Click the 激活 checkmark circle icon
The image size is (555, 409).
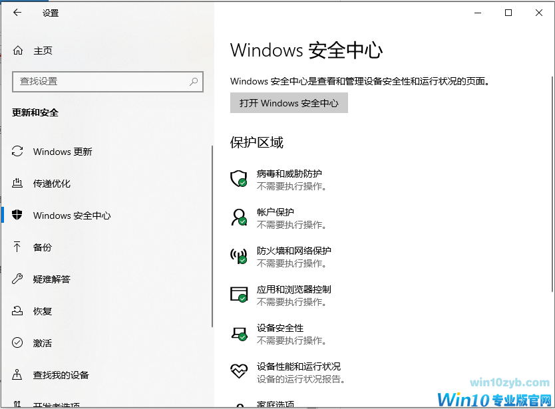(x=17, y=342)
